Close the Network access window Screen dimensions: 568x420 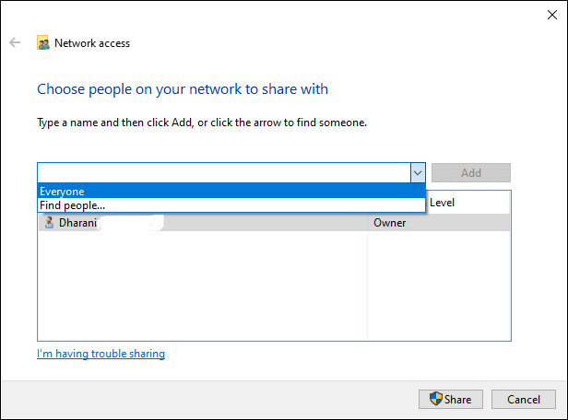click(x=546, y=12)
